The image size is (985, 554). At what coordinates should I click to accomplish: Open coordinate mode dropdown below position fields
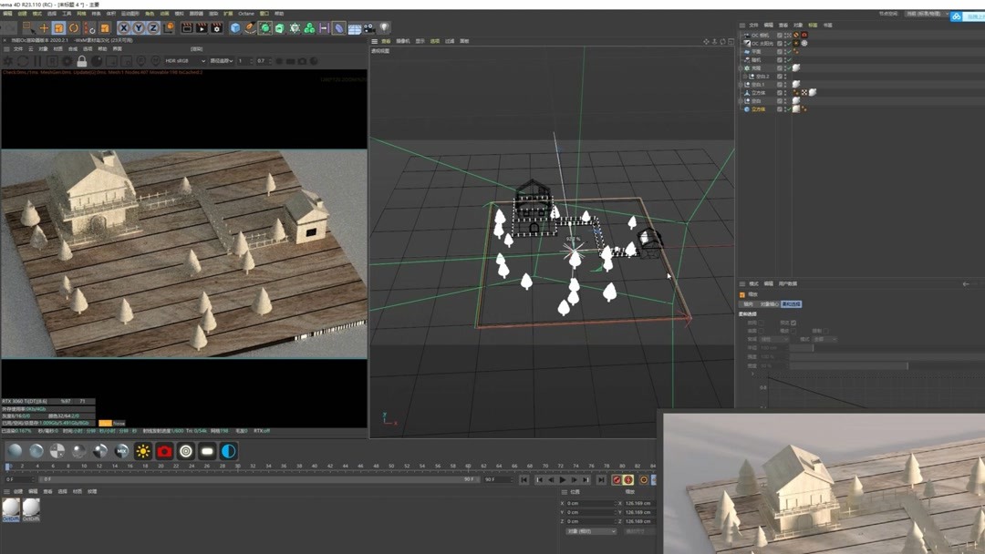pos(591,531)
